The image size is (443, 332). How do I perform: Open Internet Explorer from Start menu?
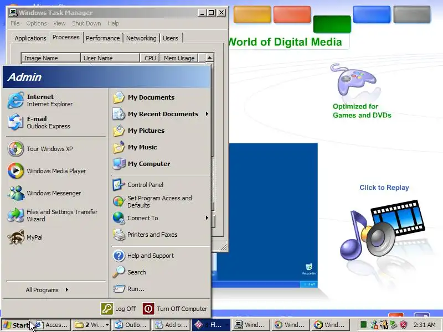coord(56,100)
